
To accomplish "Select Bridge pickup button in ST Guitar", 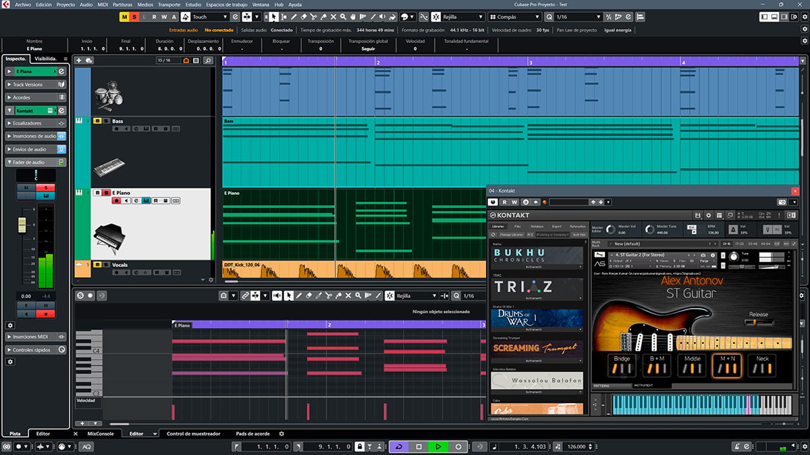I will (x=622, y=365).
